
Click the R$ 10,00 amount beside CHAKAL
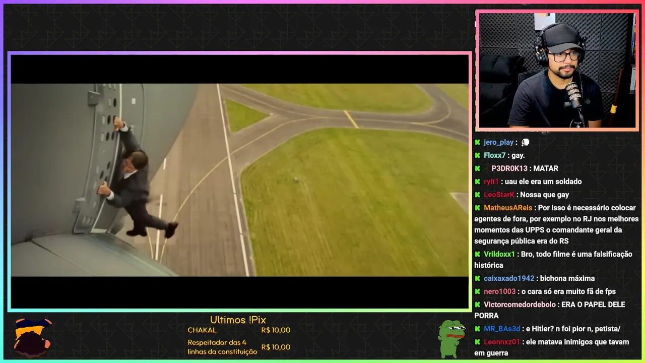(x=276, y=330)
